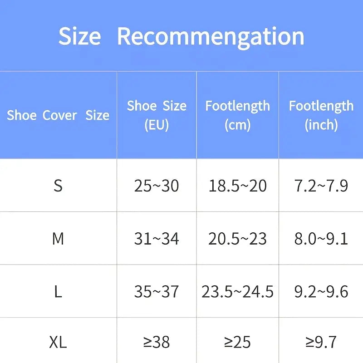Click the "Size Recommengation" title text
This screenshot has width=363, height=363.
coord(181,36)
